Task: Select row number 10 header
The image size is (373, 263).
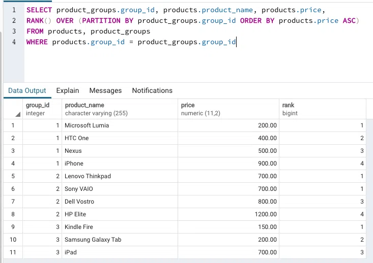Action: pyautogui.click(x=13, y=240)
